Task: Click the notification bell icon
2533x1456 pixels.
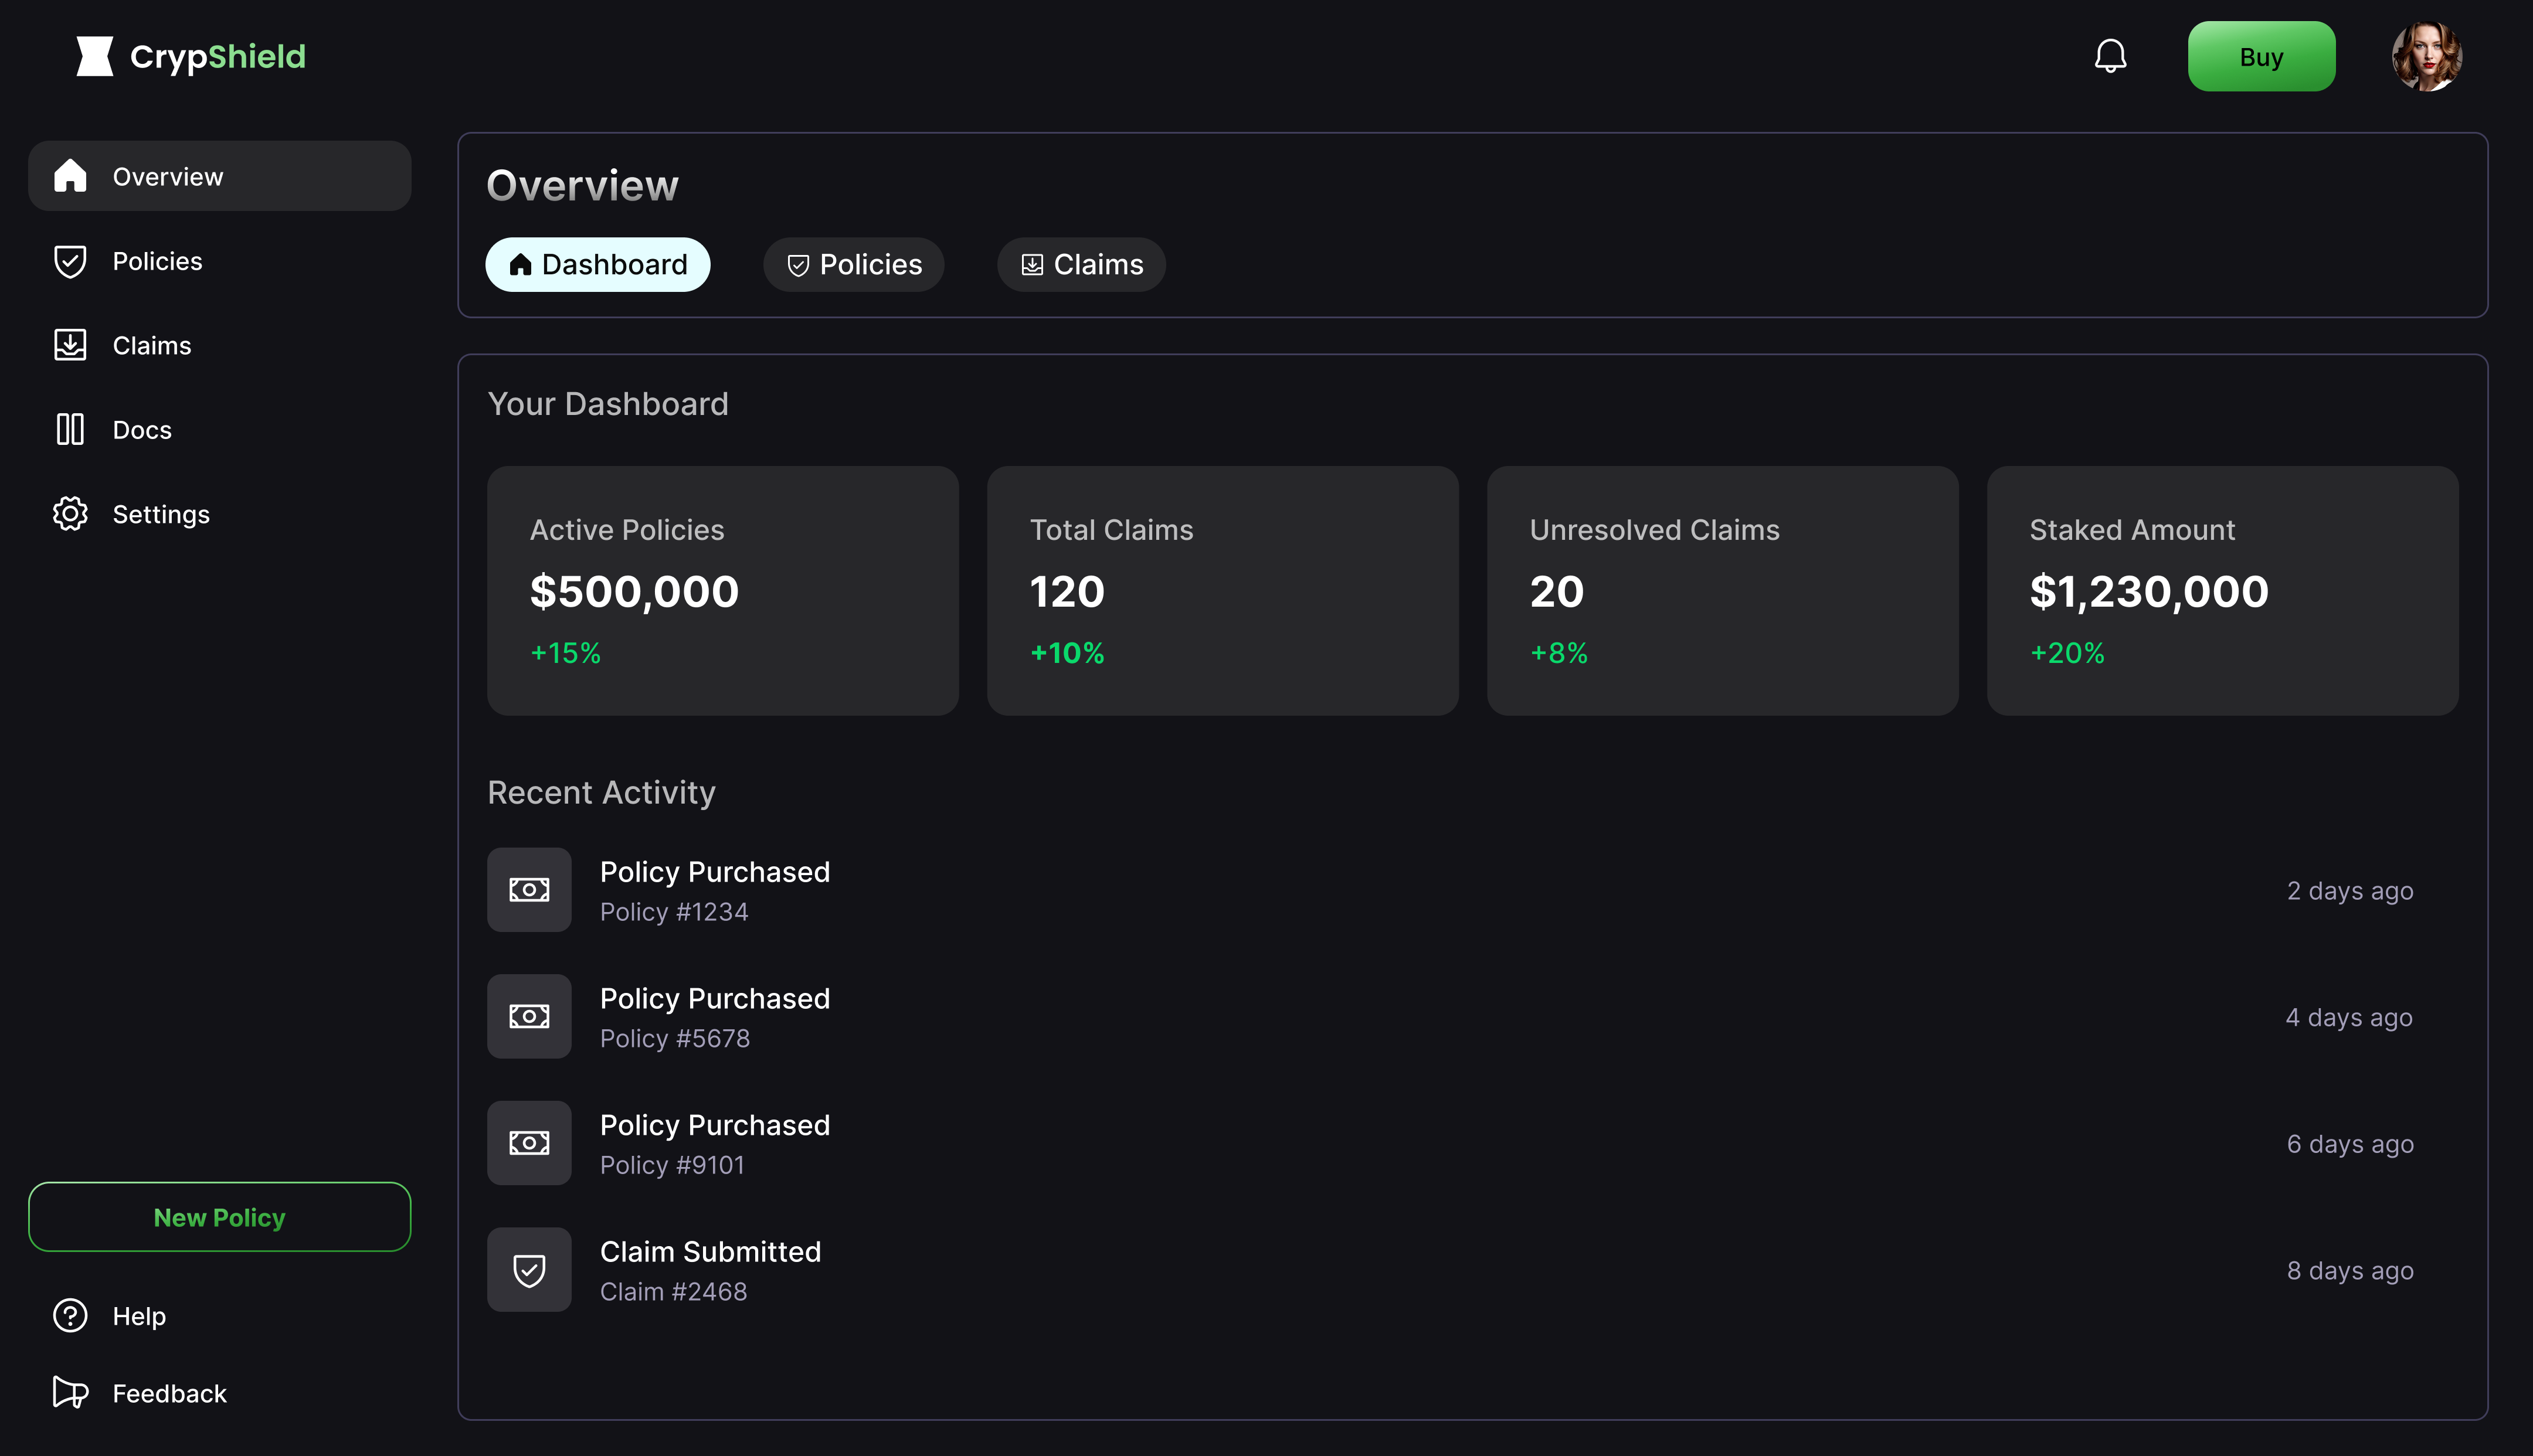Action: [2110, 56]
